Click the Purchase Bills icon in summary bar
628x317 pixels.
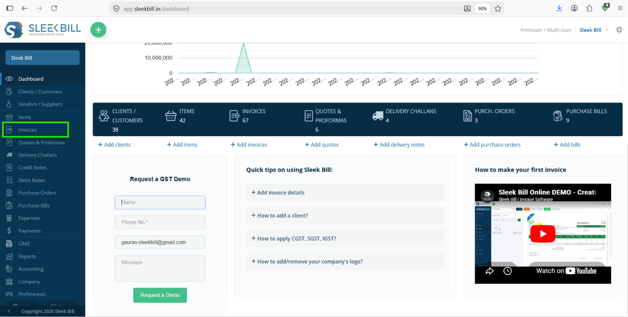click(558, 116)
